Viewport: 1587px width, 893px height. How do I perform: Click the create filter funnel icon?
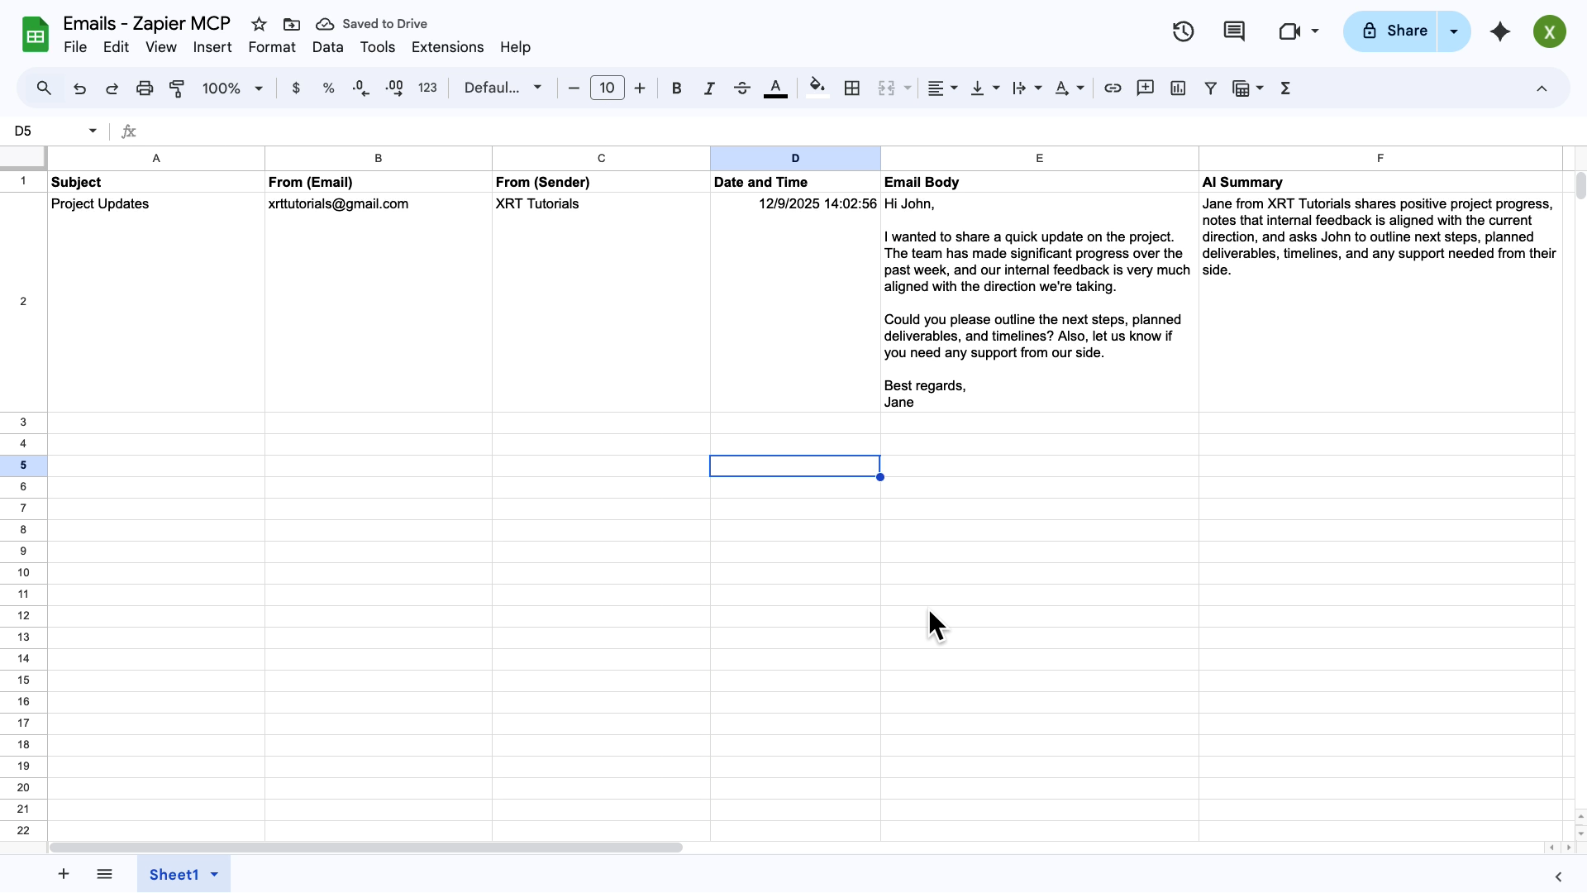(x=1210, y=88)
